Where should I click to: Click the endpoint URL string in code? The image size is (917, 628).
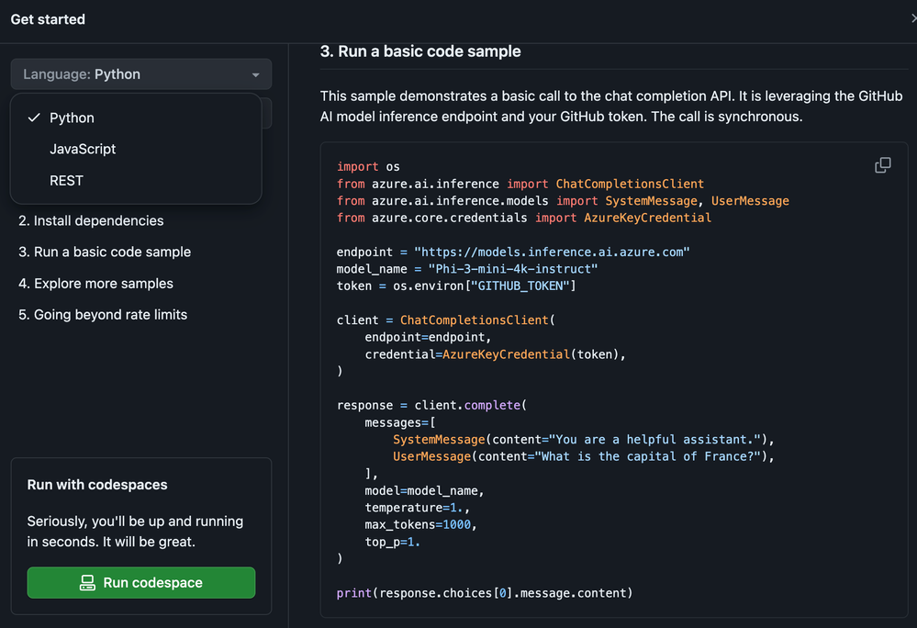point(551,252)
